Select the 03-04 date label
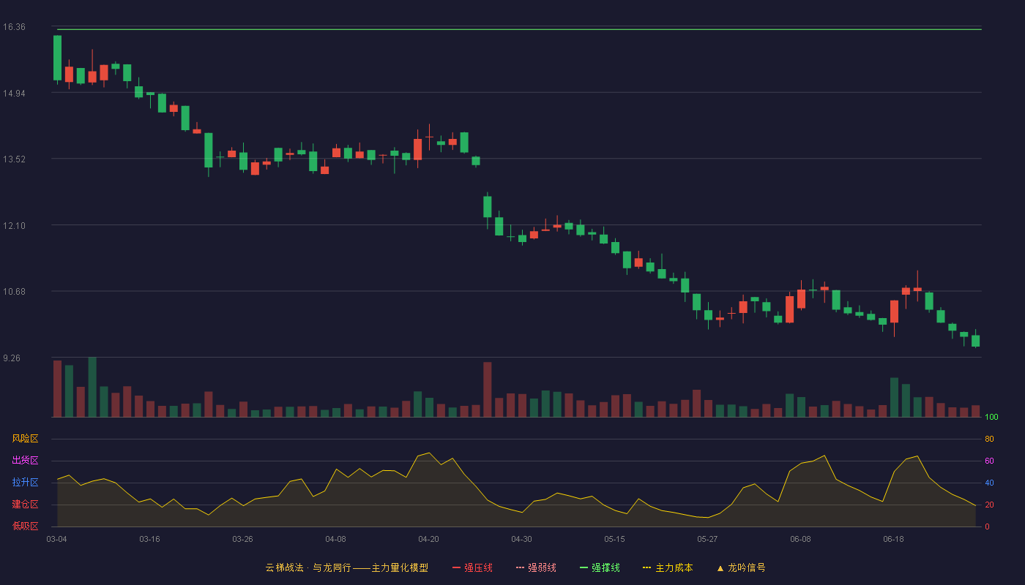The width and height of the screenshot is (1025, 585). click(57, 539)
